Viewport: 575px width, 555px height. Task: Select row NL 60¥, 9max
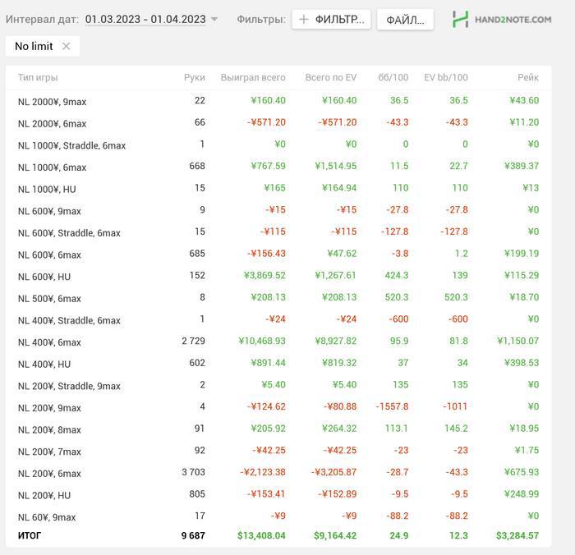[278, 516]
